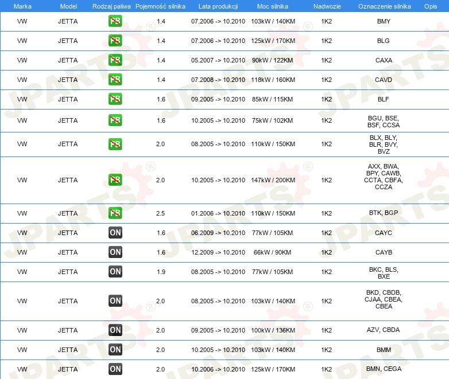The image size is (449, 379).
Task: Click power value 75kW / 102KM
Action: tap(272, 120)
